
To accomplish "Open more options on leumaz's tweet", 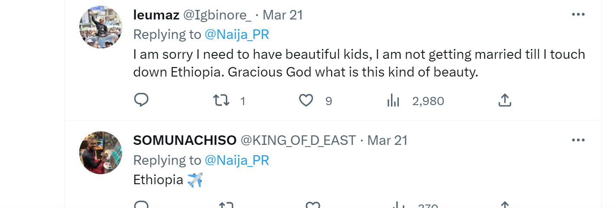I will [x=578, y=15].
